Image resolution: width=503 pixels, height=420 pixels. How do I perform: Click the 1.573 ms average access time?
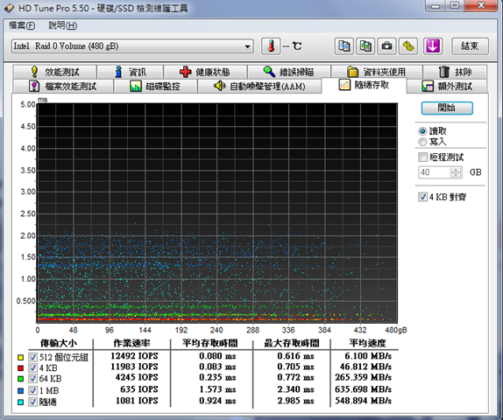tap(217, 389)
